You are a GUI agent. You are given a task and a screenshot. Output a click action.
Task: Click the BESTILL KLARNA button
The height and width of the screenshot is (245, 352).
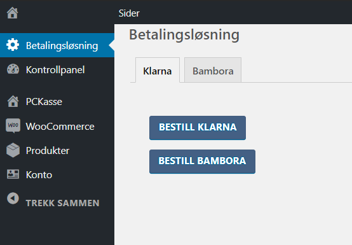[198, 128]
